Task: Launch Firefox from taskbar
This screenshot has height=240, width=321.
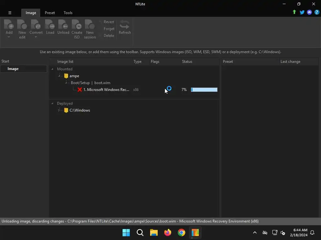Action: point(168,232)
